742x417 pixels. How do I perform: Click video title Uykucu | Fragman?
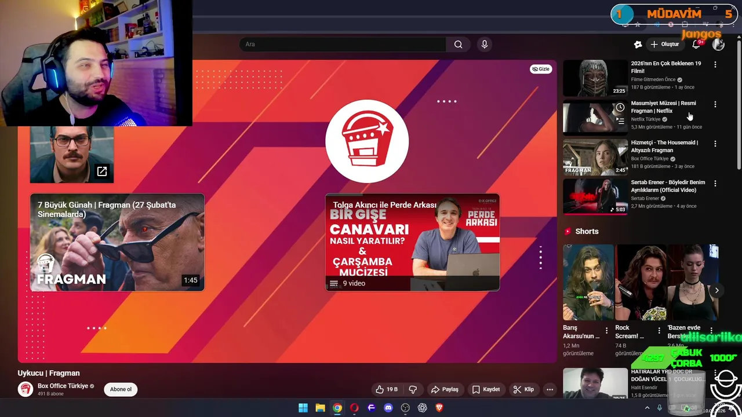(x=49, y=373)
